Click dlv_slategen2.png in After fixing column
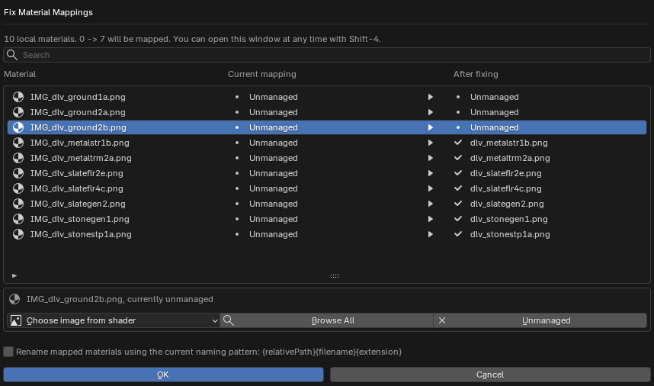Screen dimensions: 654x386 point(507,204)
